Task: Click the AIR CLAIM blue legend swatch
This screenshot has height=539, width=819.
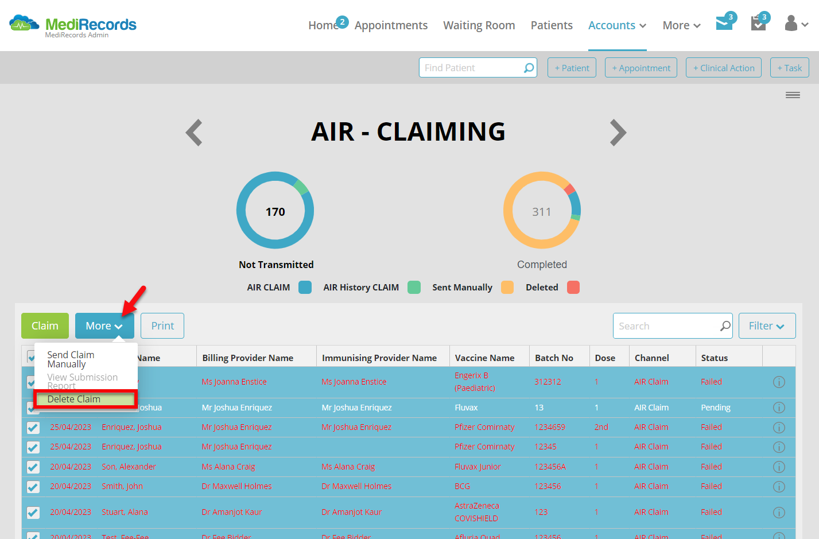Action: (x=305, y=287)
